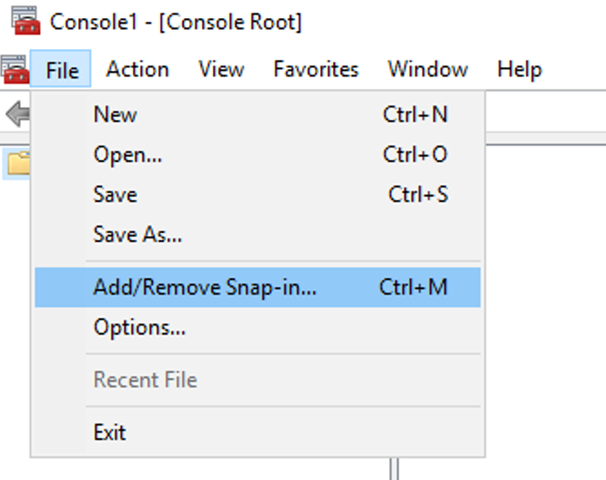
Task: Open Options... from the File menu
Action: coord(139,327)
